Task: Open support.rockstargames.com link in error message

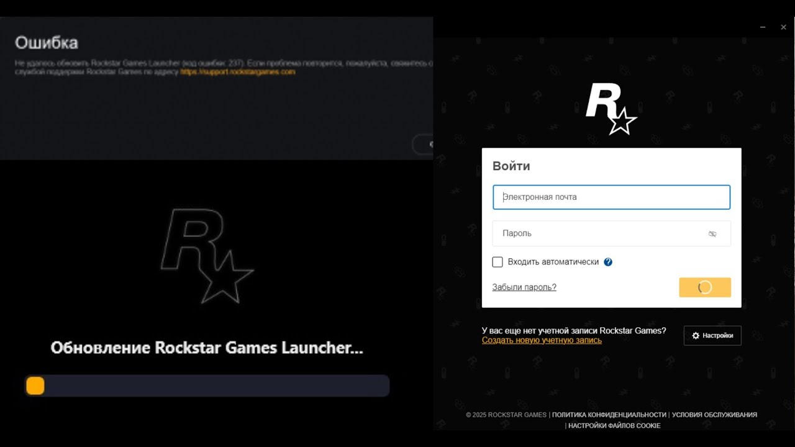Action: click(237, 72)
